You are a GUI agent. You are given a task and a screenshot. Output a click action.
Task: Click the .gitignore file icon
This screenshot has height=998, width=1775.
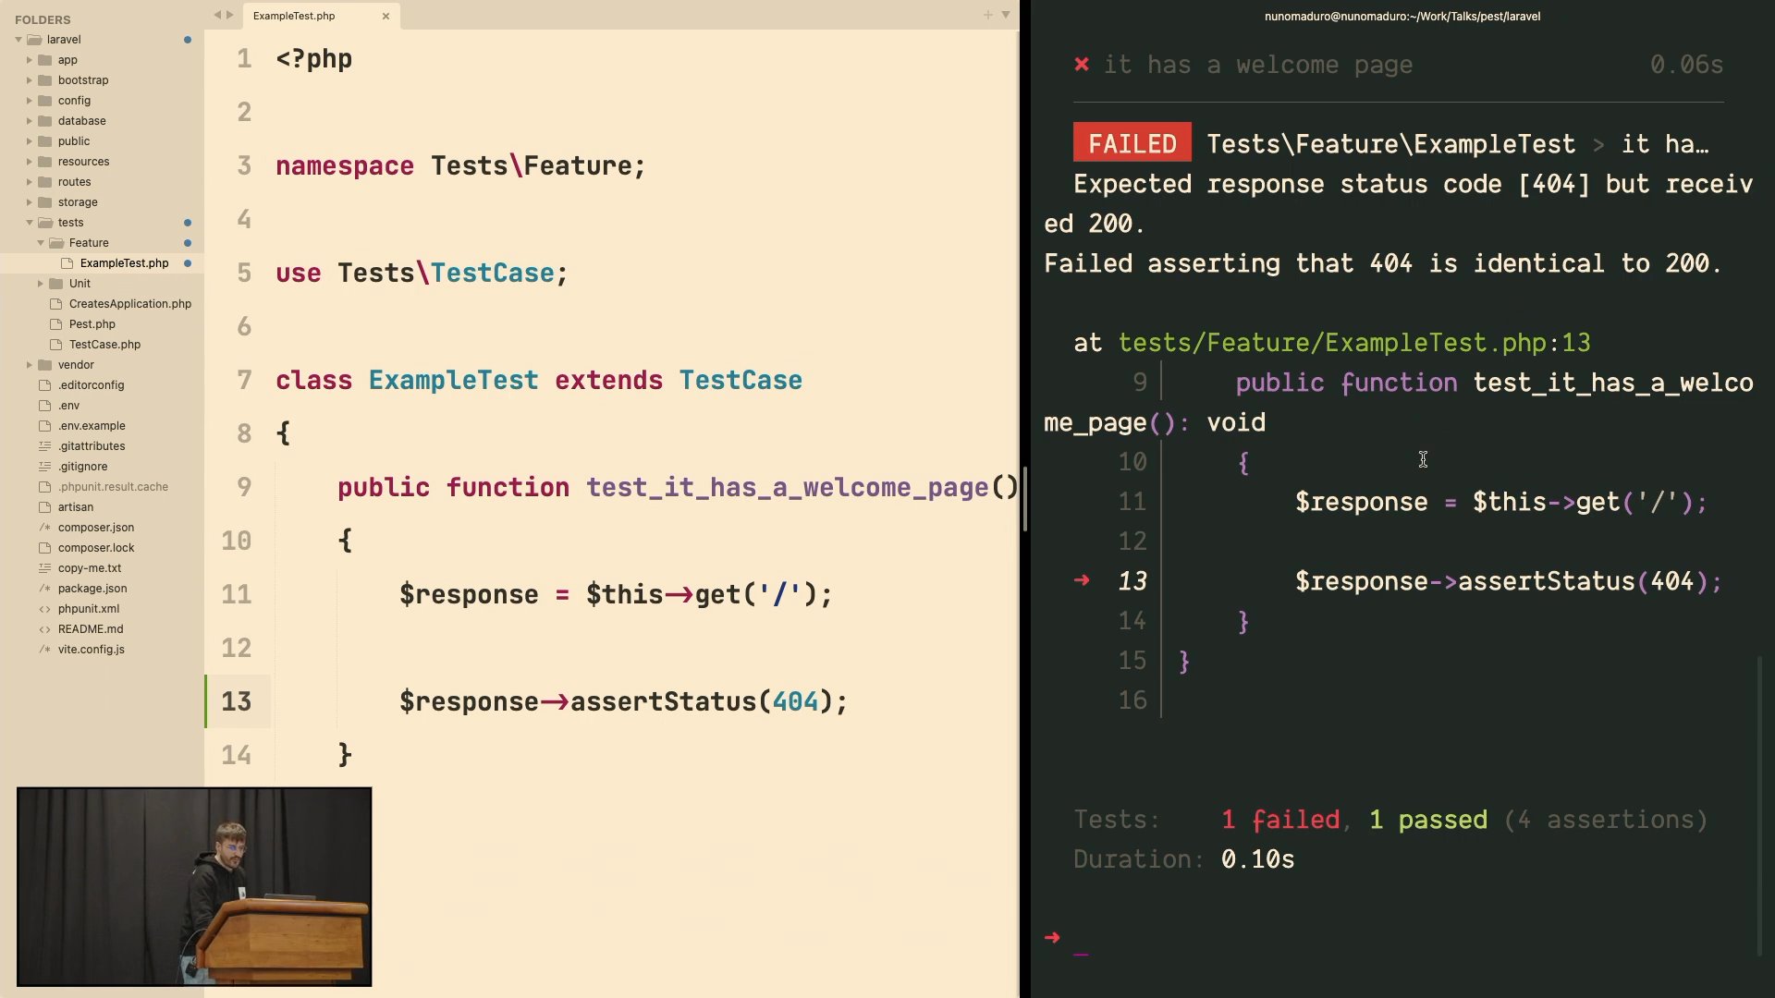click(44, 467)
